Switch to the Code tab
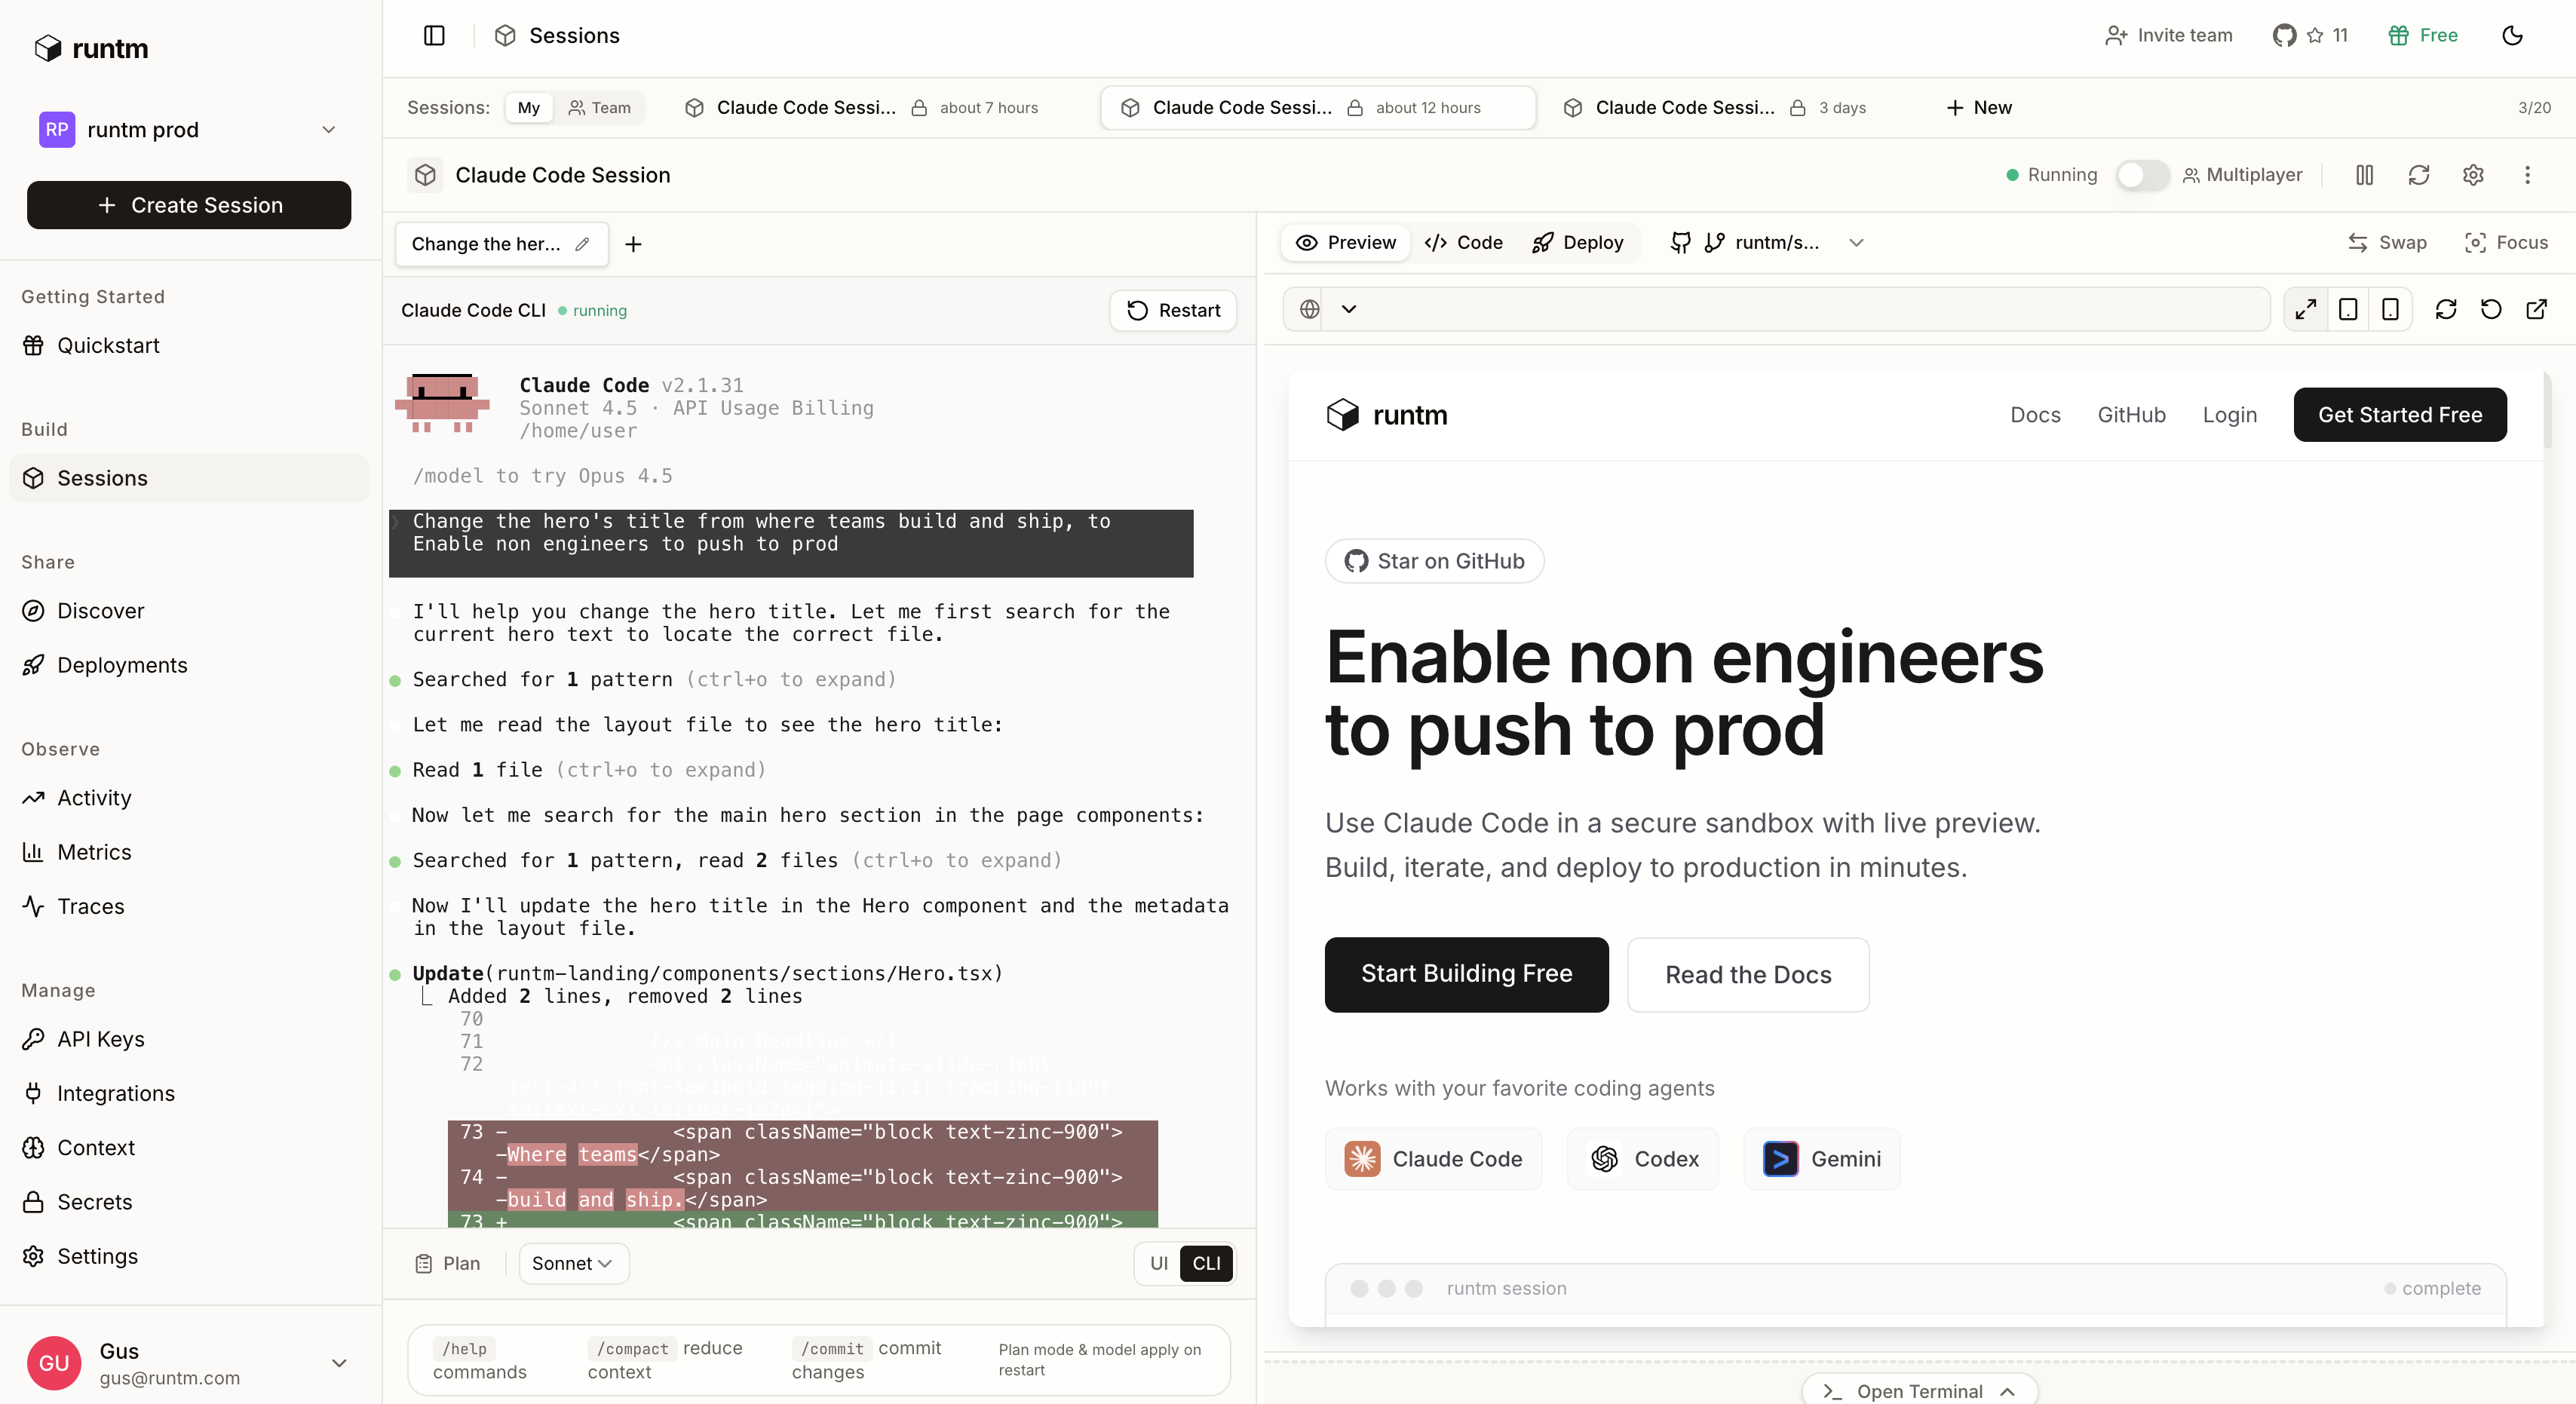This screenshot has width=2576, height=1404. tap(1463, 242)
